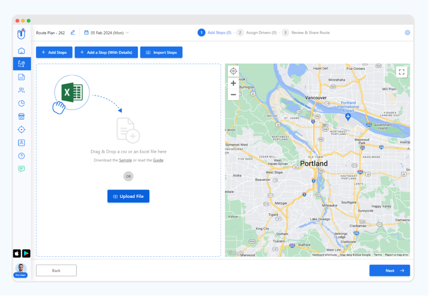The image size is (429, 296).
Task: Open the reports pie chart icon
Action: click(21, 103)
